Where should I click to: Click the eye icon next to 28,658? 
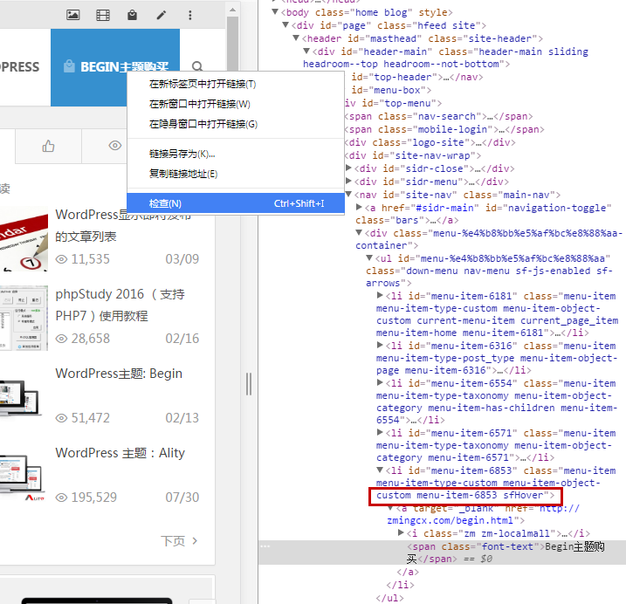tap(61, 339)
